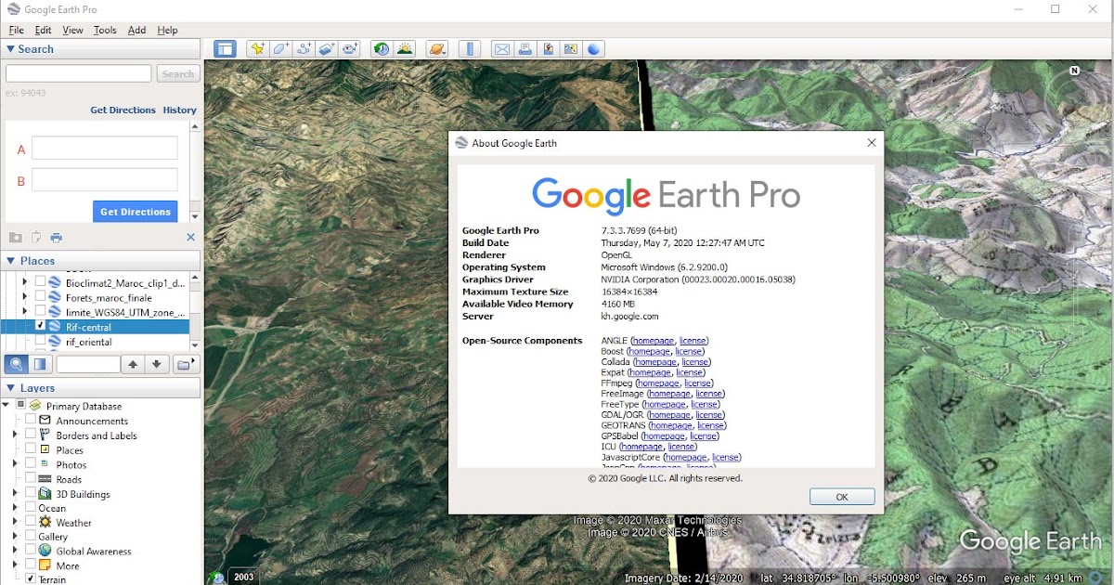Click the transparency adjust icon in Places
1114x585 pixels.
[x=41, y=364]
